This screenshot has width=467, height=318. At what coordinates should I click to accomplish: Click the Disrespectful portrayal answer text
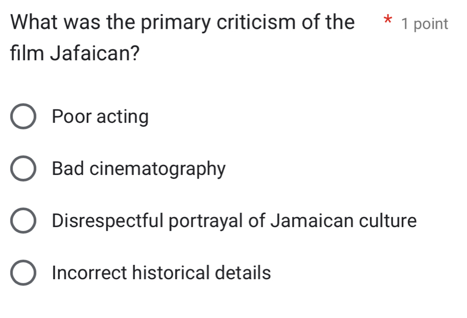tap(233, 221)
